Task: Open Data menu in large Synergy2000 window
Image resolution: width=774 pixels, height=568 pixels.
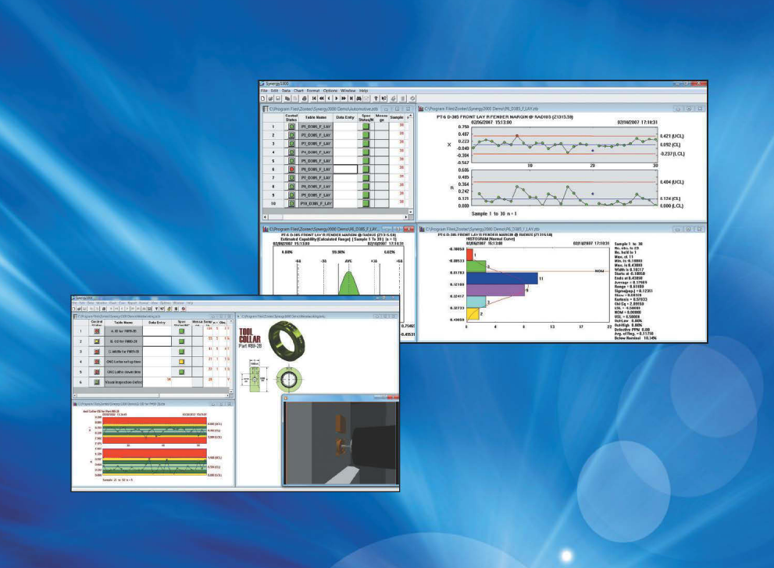Action: tap(287, 91)
